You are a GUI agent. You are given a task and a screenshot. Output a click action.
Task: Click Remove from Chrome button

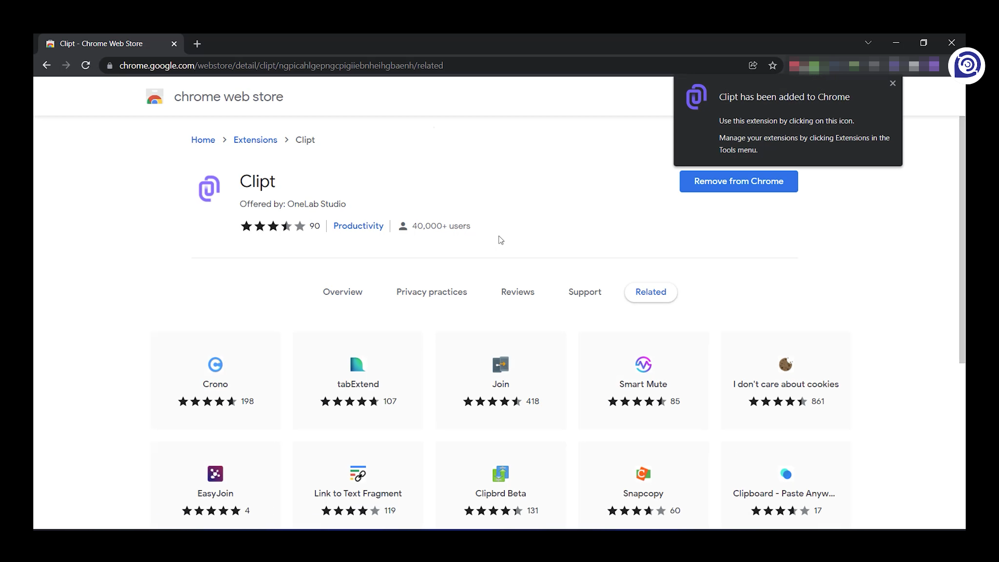pyautogui.click(x=738, y=181)
